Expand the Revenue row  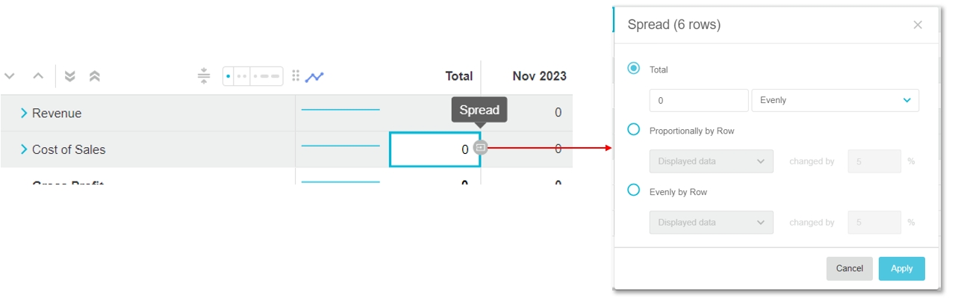coord(24,113)
